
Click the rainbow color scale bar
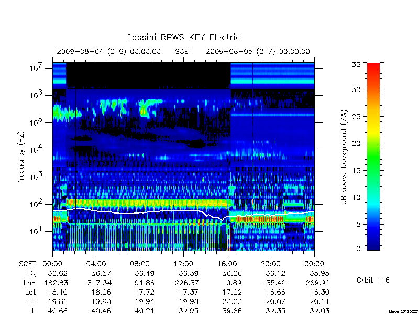click(373, 156)
